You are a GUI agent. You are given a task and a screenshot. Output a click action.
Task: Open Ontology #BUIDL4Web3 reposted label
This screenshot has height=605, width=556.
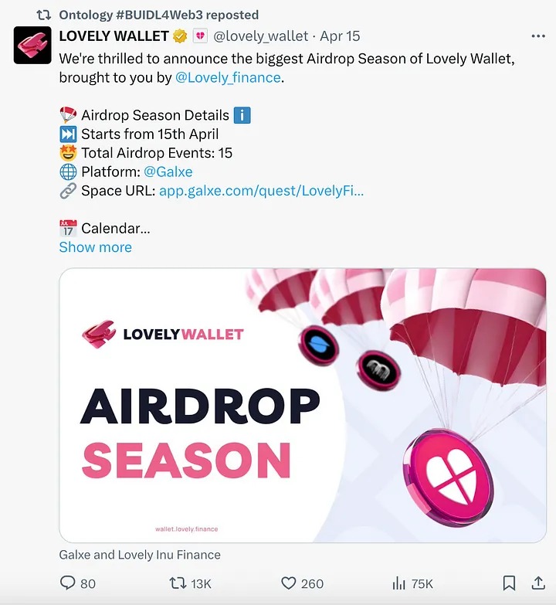158,15
